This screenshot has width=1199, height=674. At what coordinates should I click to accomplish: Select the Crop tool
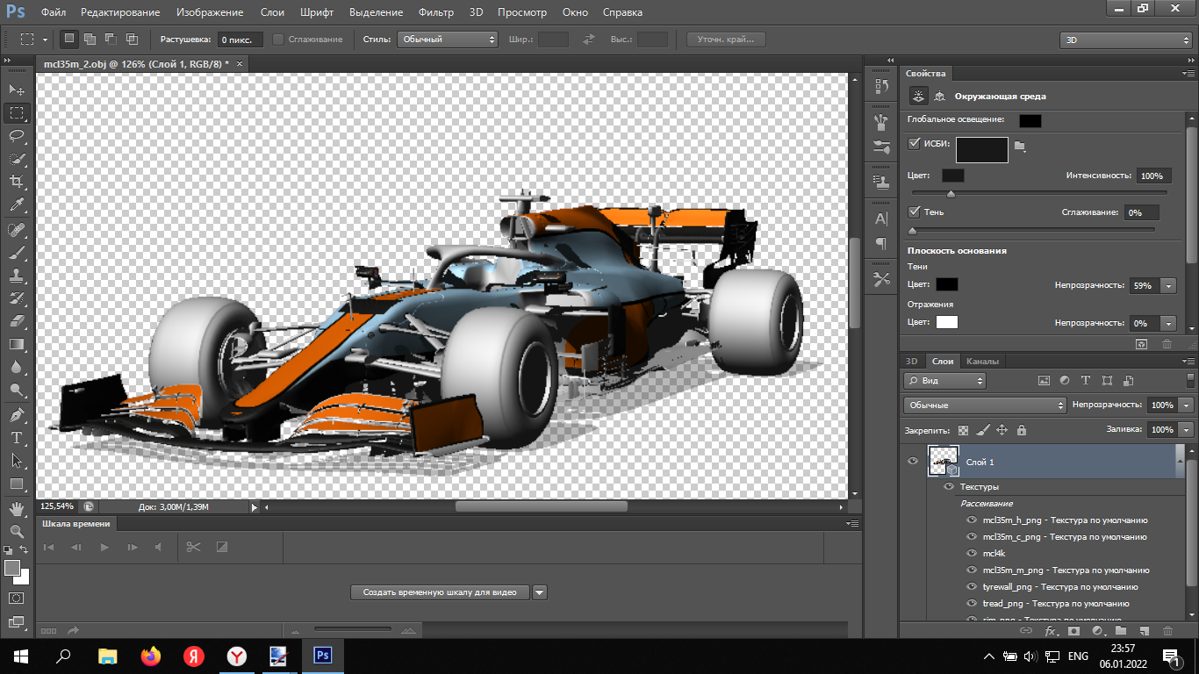point(17,182)
